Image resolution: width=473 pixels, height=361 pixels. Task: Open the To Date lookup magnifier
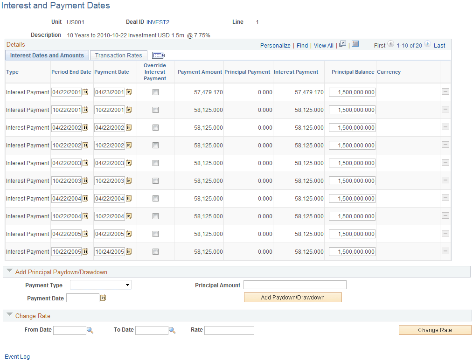point(172,330)
